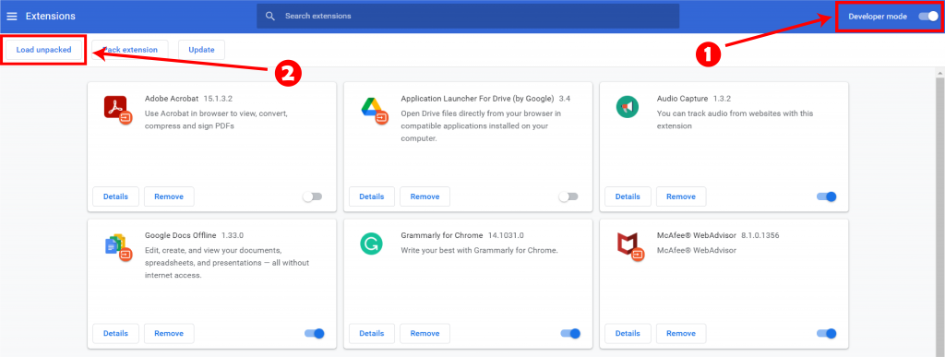
Task: Click the Audio Capture megaphone icon
Action: coord(627,107)
